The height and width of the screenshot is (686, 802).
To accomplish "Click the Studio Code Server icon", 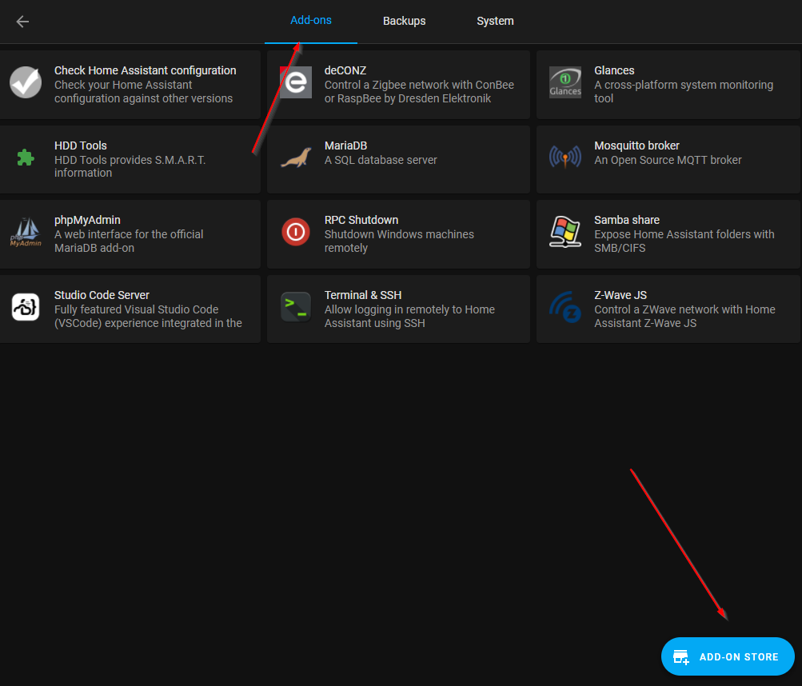I will click(26, 307).
